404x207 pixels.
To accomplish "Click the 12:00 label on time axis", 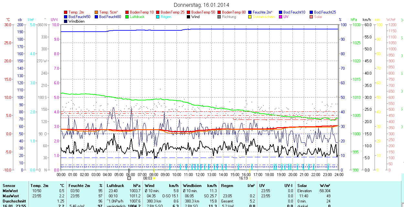I will pos(200,174).
